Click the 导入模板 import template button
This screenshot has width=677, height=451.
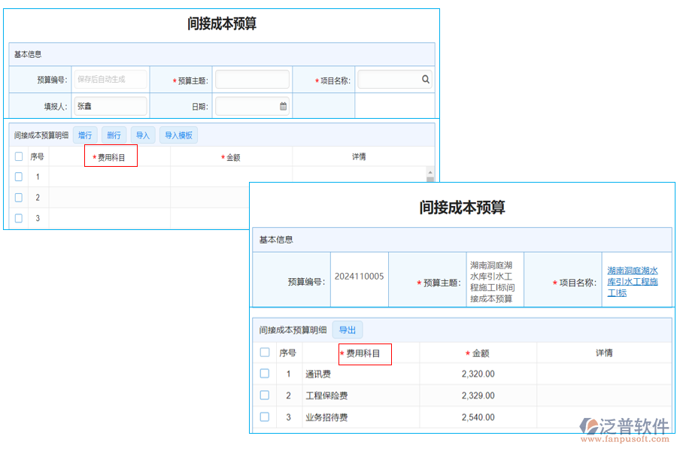click(x=178, y=135)
